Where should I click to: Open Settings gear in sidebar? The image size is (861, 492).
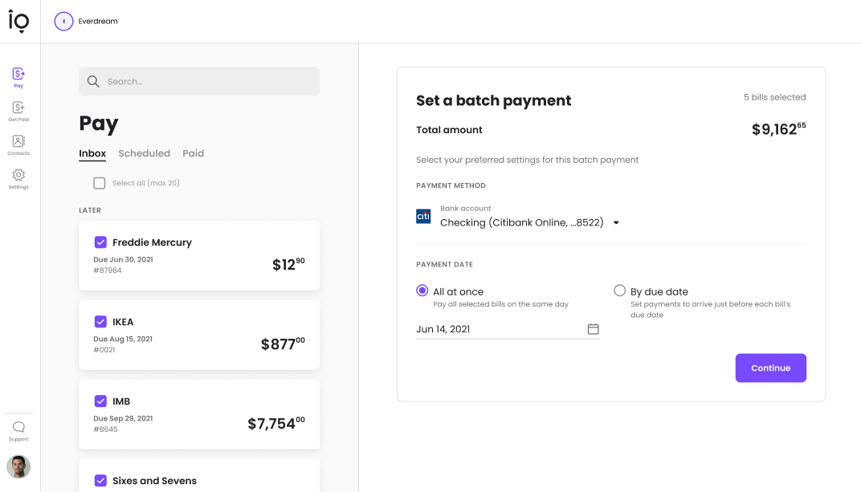(x=18, y=179)
